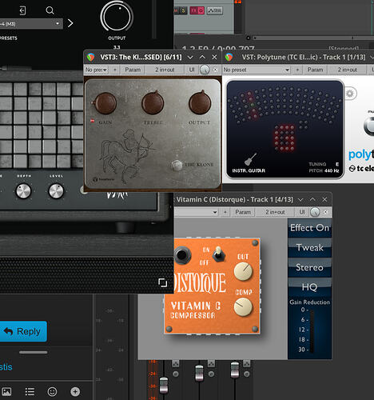Flip the Vitamin C ON/OFF toggle switch

pos(219,254)
